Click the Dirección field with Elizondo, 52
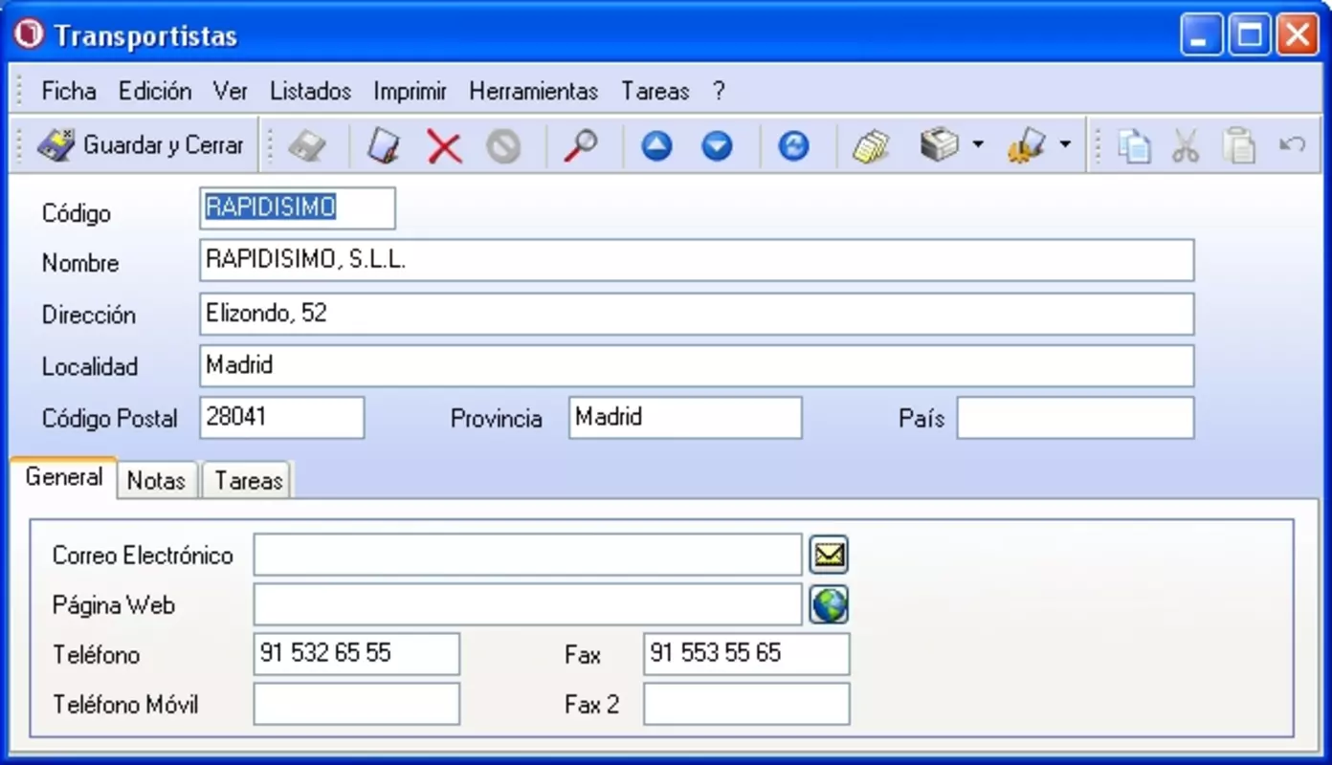 coord(697,314)
